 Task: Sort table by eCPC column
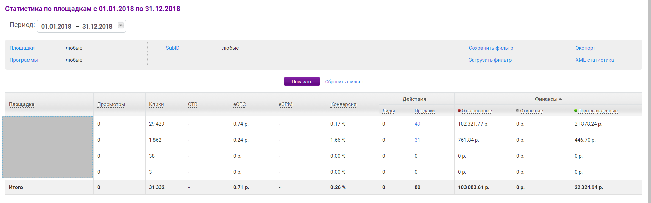coord(239,104)
